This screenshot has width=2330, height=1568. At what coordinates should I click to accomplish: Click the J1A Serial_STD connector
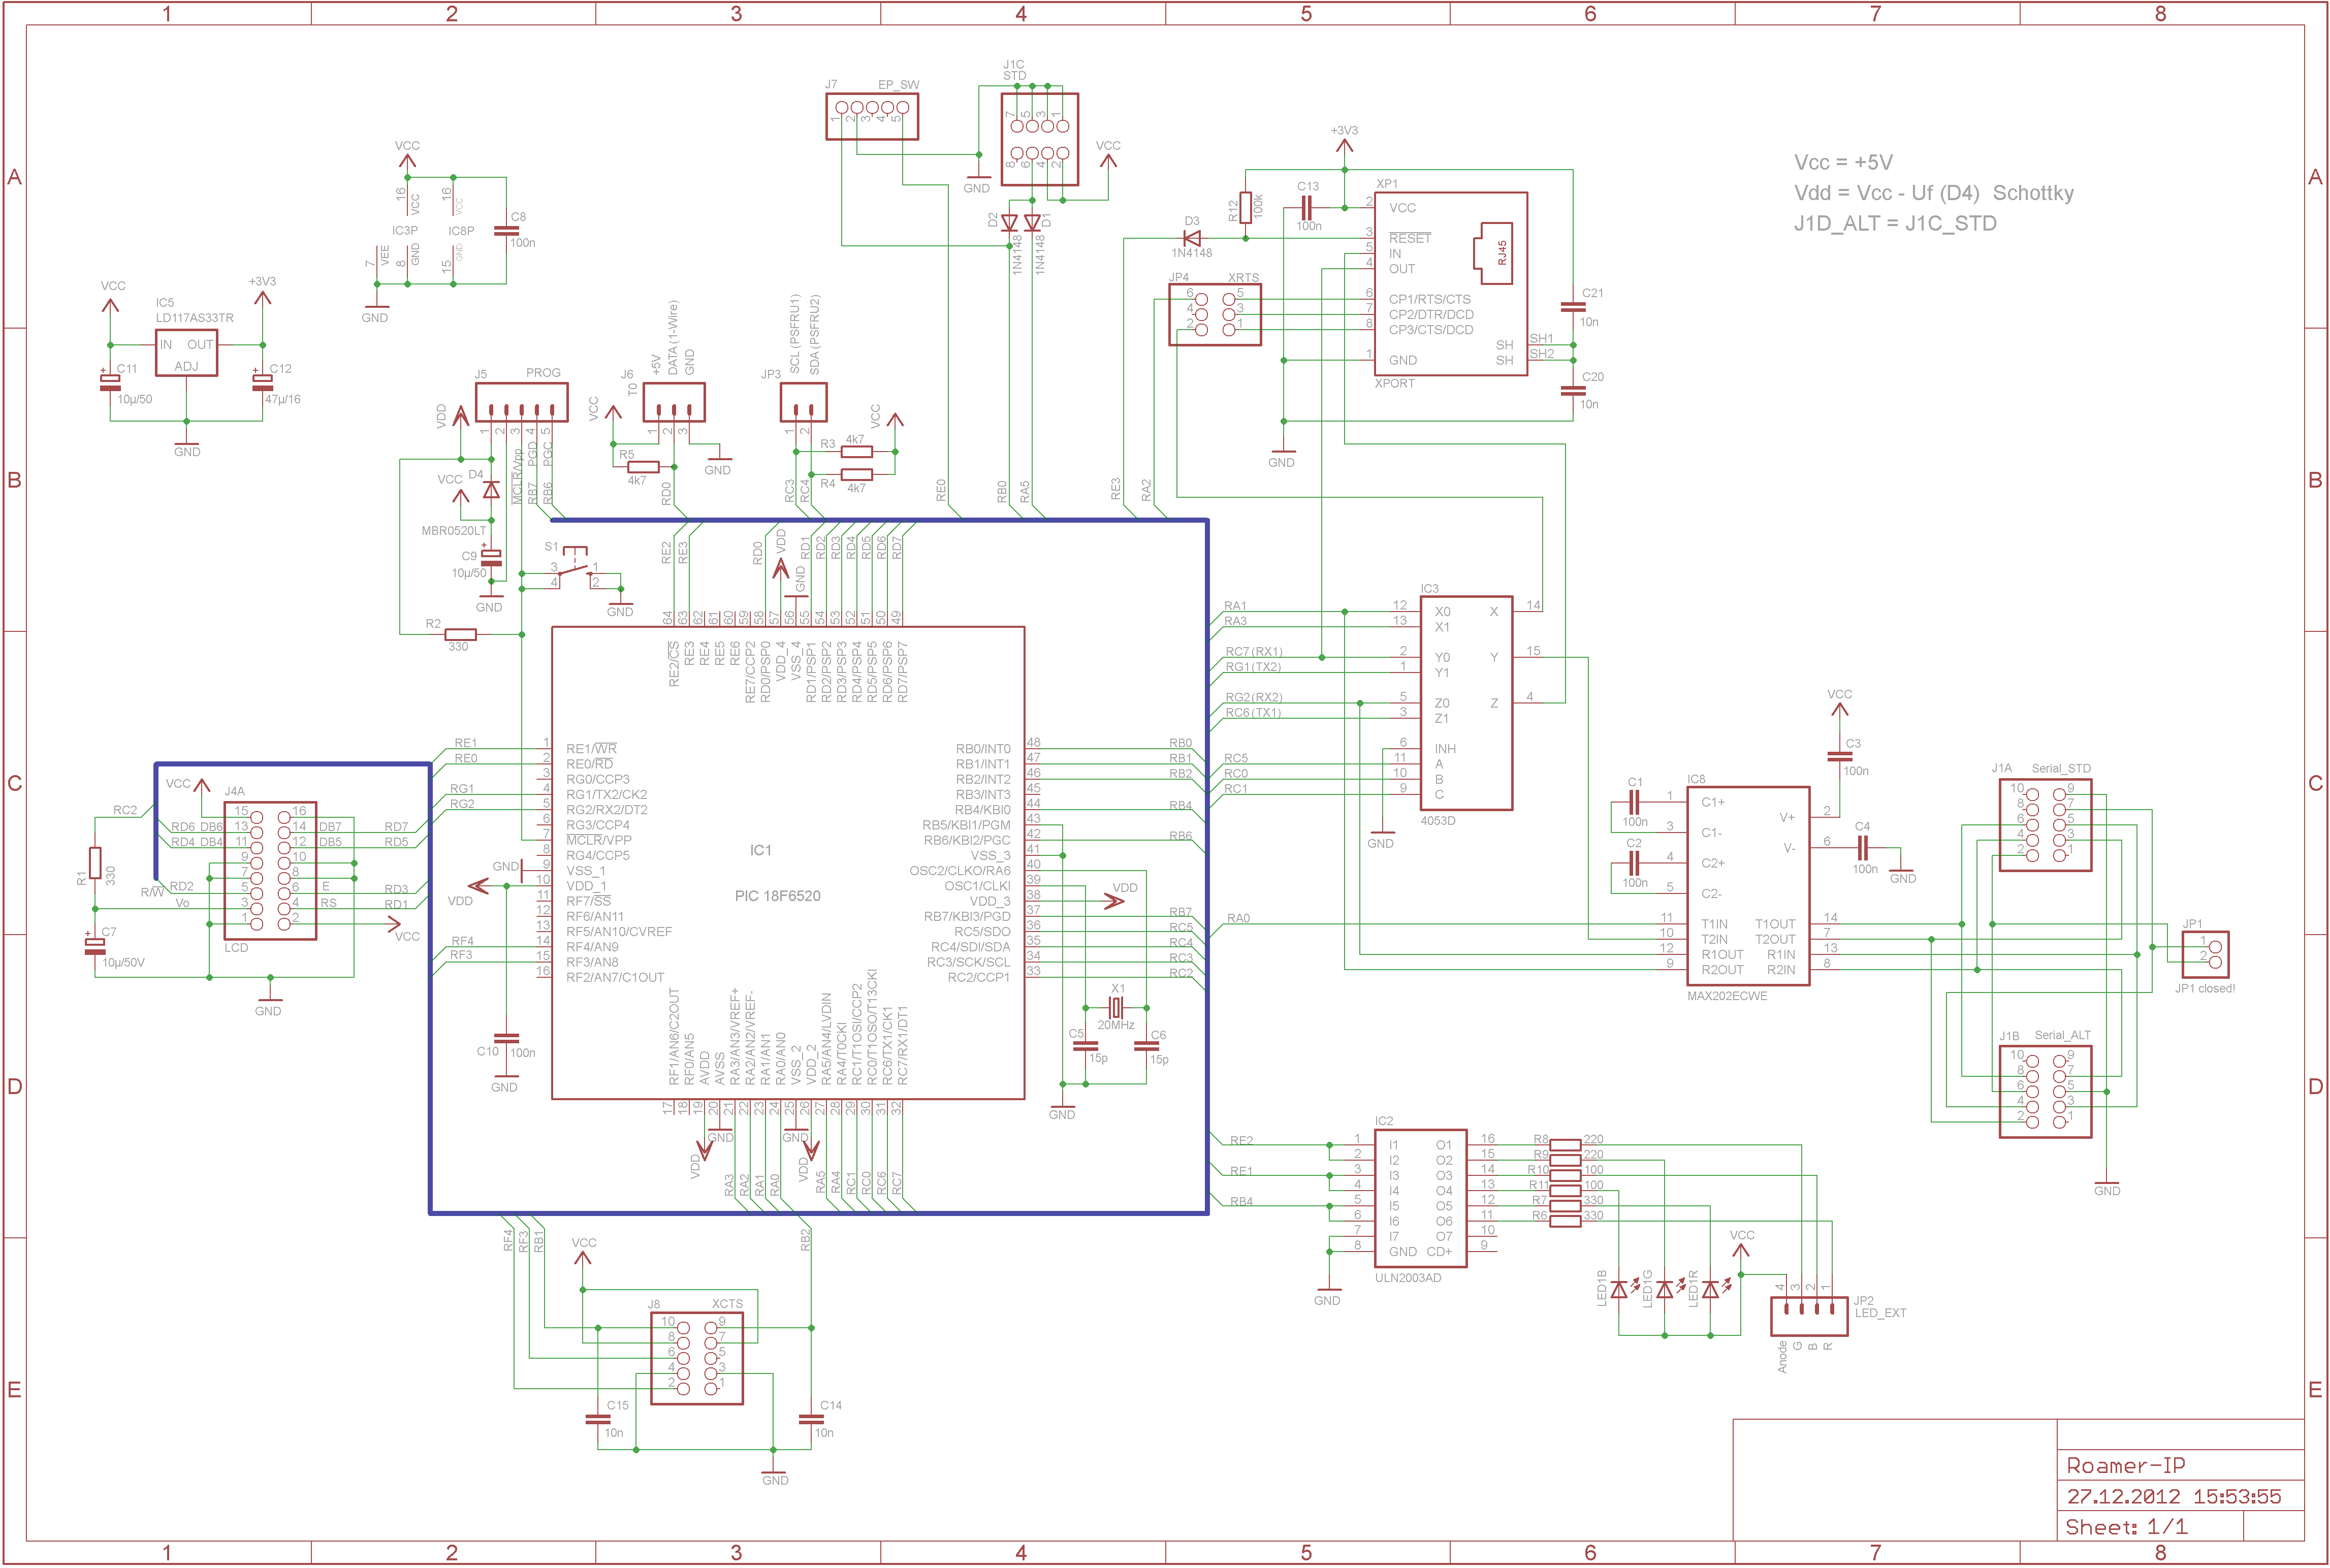(2045, 824)
